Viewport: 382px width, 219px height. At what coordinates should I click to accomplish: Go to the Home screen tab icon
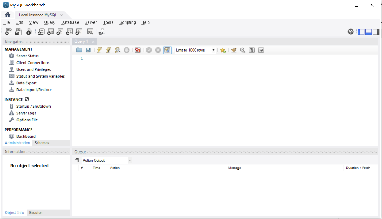8,15
